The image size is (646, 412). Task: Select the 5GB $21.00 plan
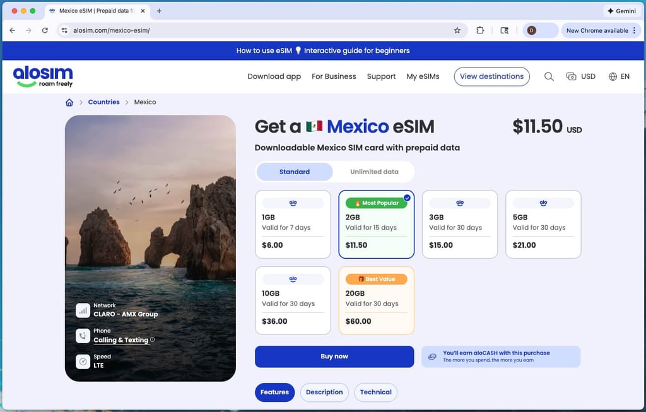coord(543,224)
